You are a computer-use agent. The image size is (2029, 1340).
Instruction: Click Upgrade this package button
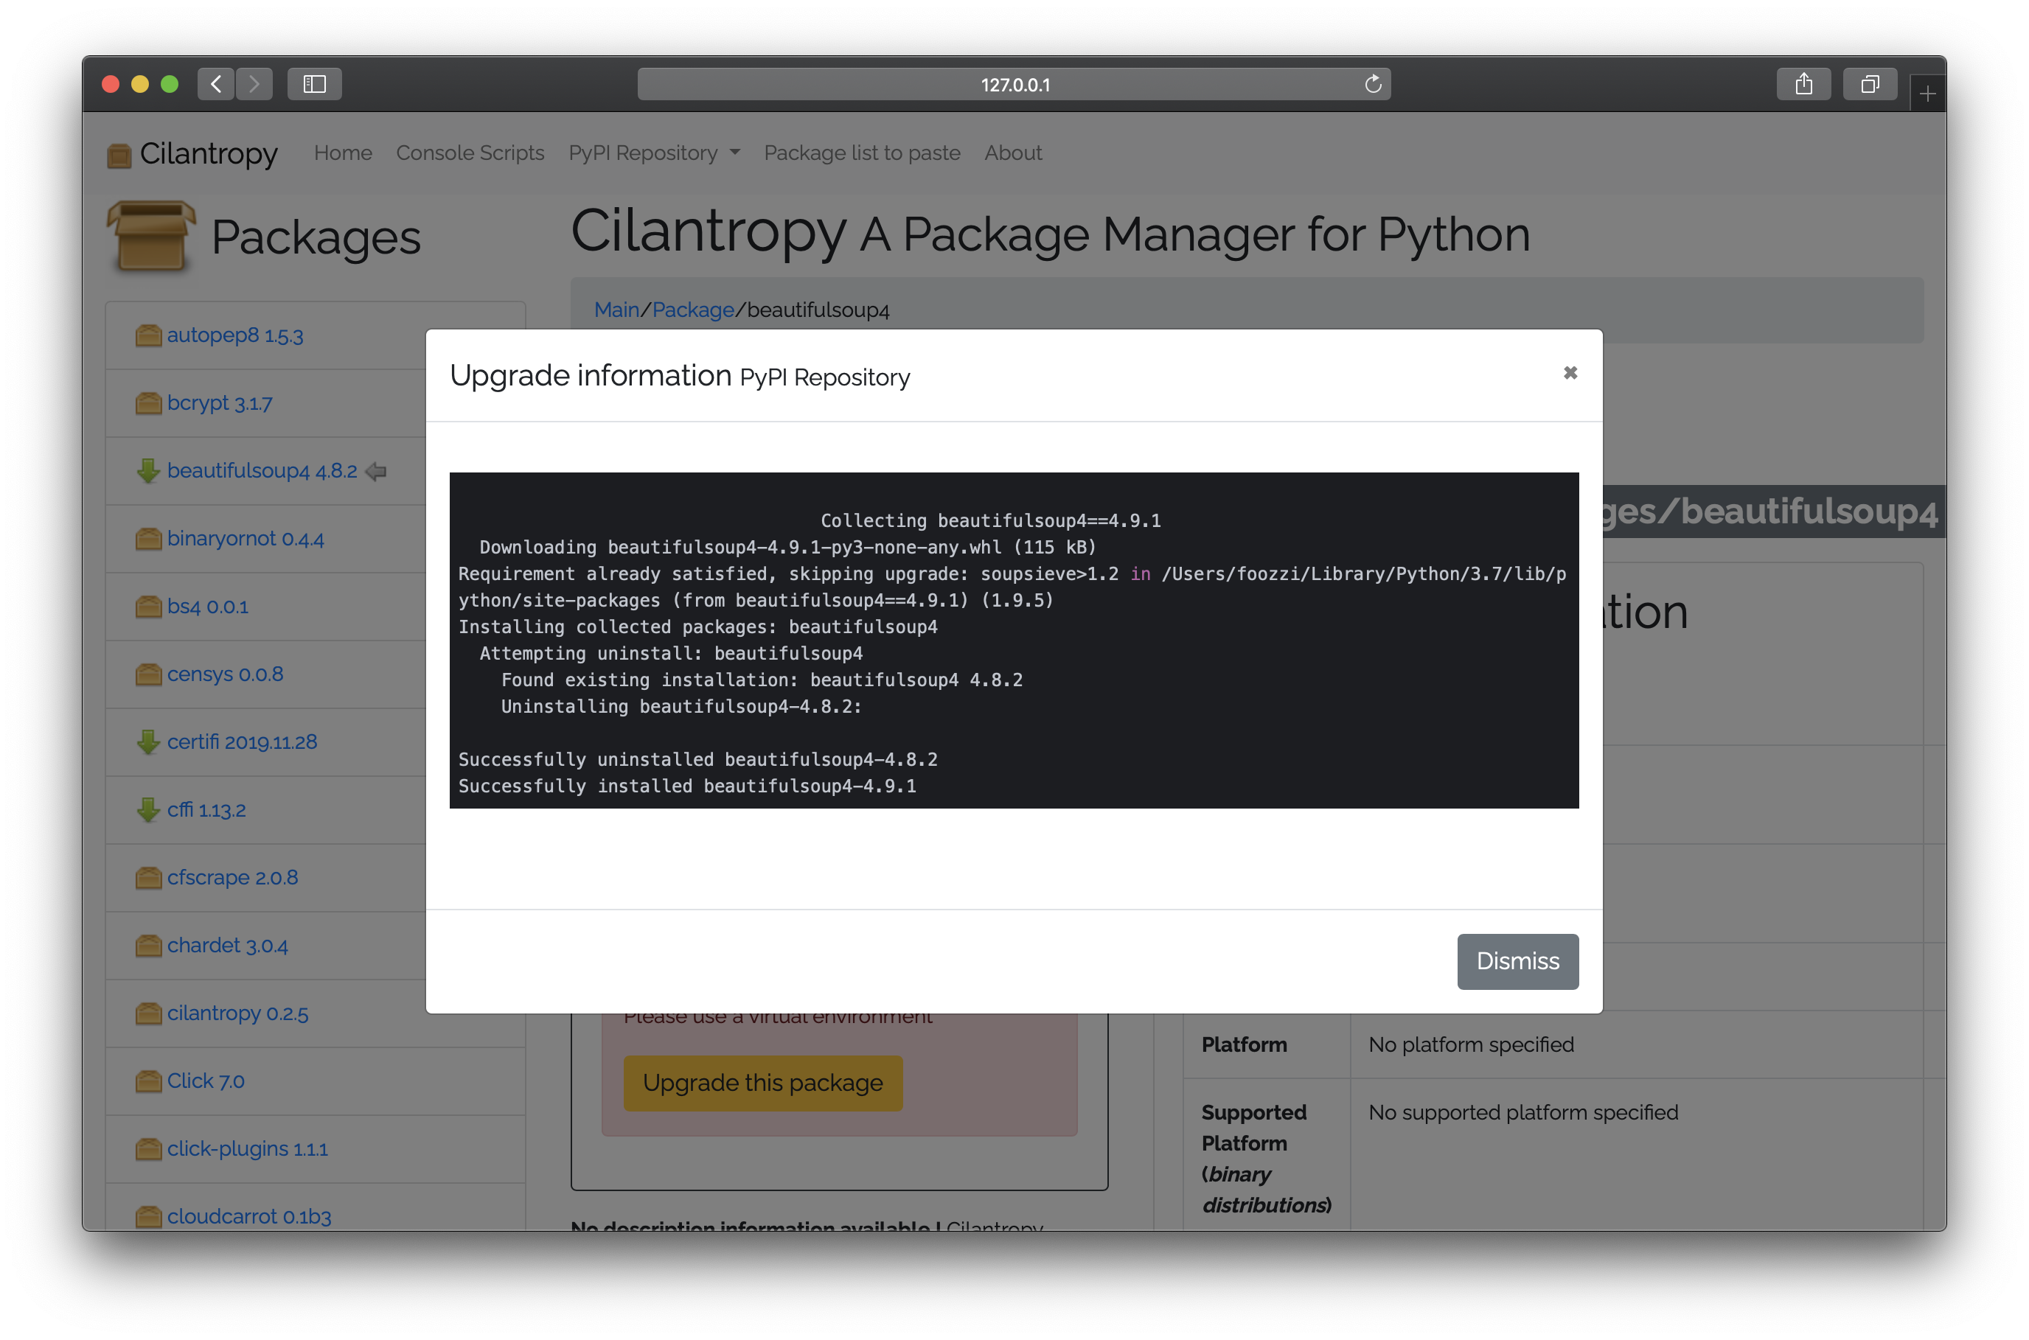tap(762, 1083)
